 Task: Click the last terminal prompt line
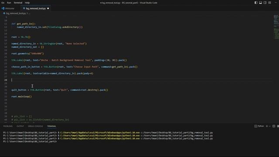[x=30, y=141]
